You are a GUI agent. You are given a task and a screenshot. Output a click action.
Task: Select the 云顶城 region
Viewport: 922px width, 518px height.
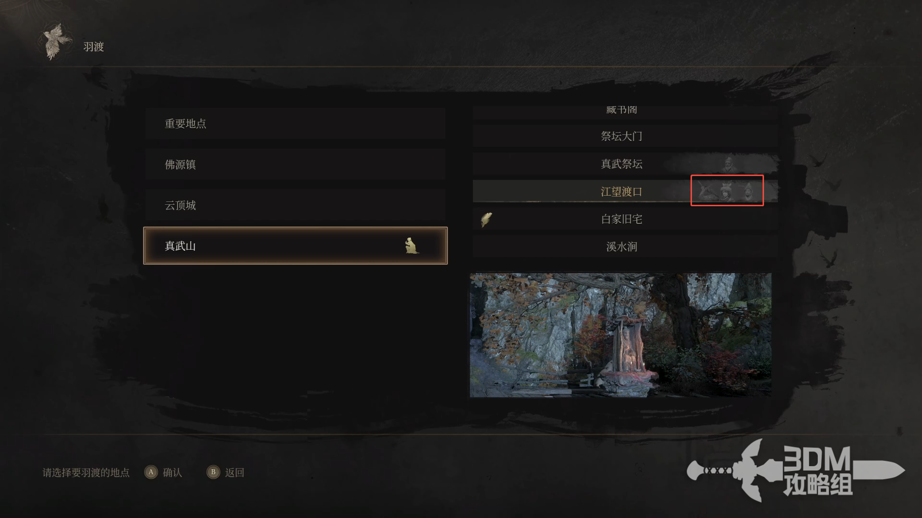point(295,205)
